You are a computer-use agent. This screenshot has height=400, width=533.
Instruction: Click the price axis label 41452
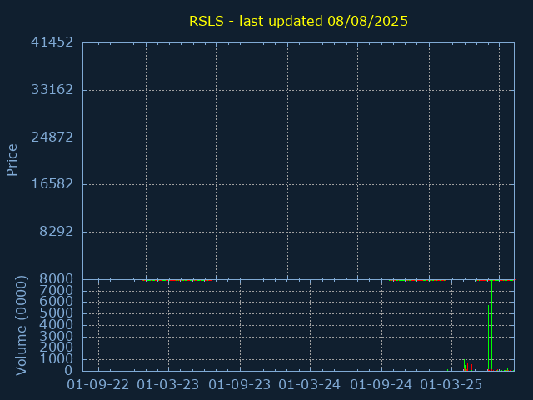[x=52, y=42]
